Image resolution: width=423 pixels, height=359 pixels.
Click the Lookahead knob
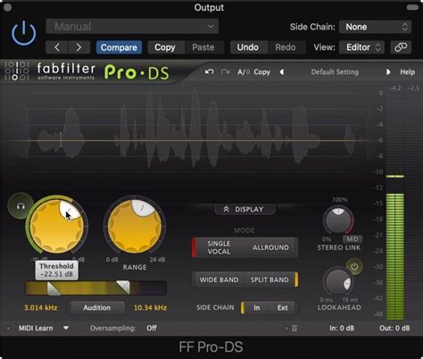tap(338, 281)
